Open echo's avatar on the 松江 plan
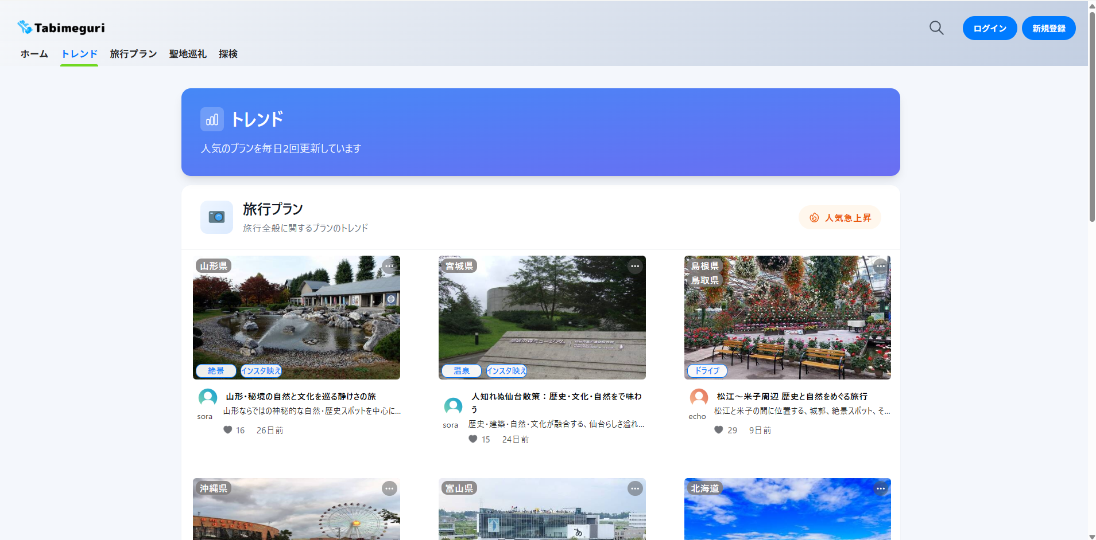Screen dimensions: 1096x540 coord(699,397)
